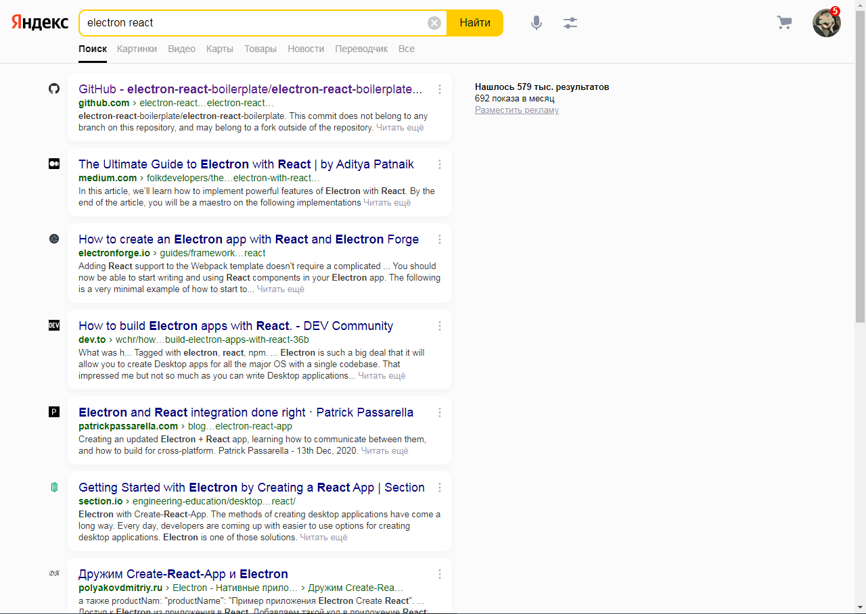The image size is (866, 614).
Task: Show all services via the Все tab
Action: pyautogui.click(x=407, y=49)
